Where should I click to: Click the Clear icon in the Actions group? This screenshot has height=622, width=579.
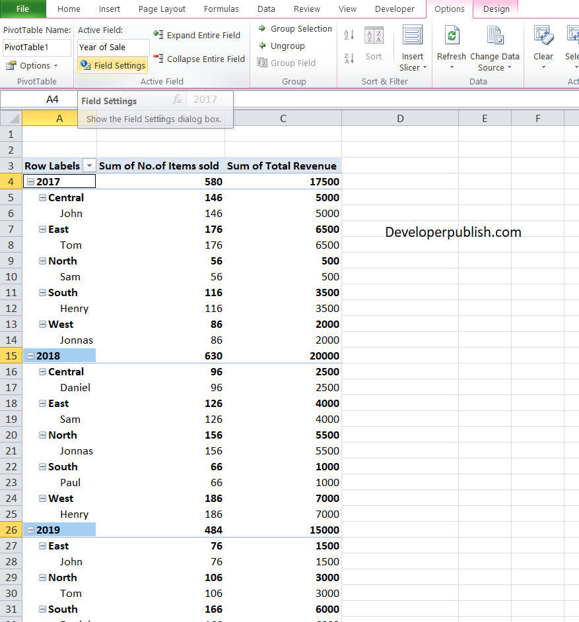click(543, 36)
